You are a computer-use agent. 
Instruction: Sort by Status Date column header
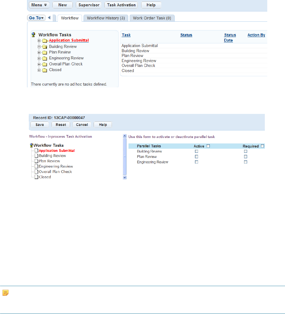pos(230,38)
